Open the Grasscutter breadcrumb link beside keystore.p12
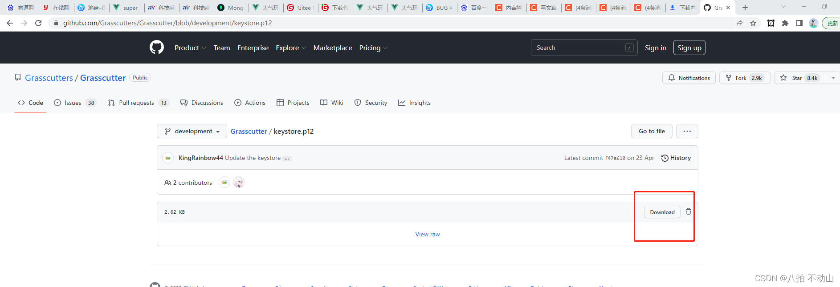Viewport: 840px width, 287px height. click(x=249, y=131)
